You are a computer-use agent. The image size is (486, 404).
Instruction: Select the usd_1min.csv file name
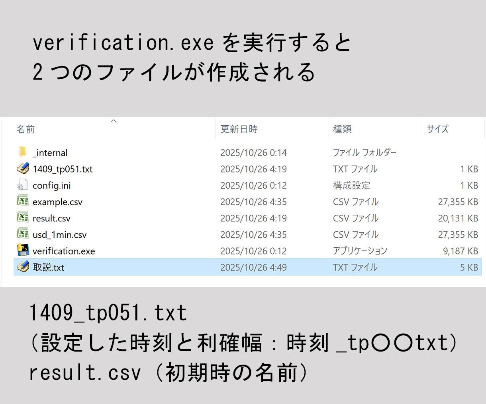tap(59, 235)
